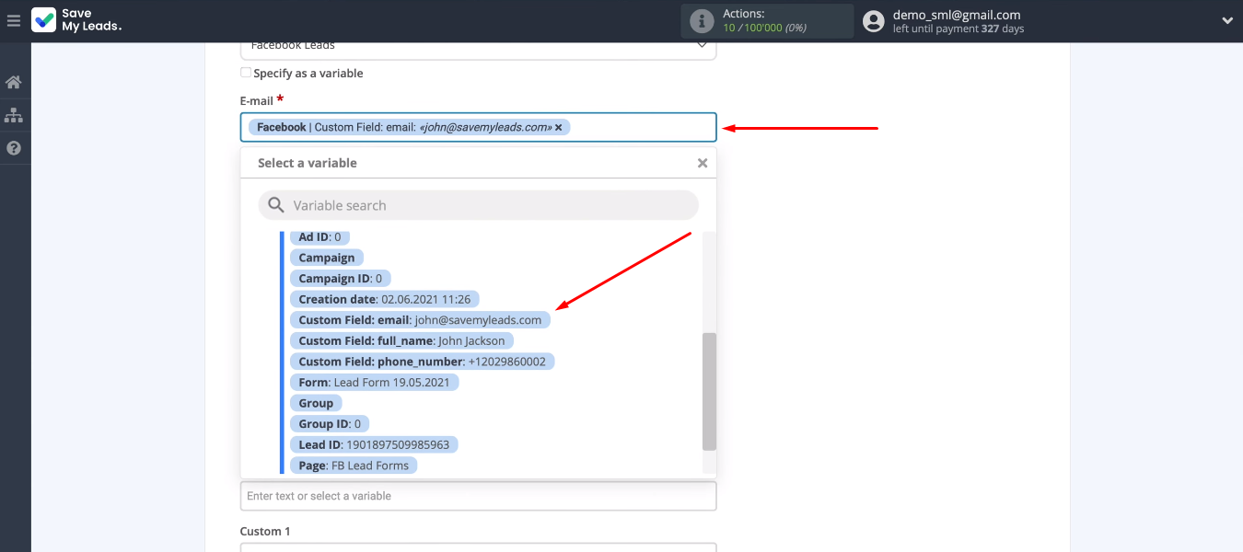Select the Creation date variable

tap(385, 299)
